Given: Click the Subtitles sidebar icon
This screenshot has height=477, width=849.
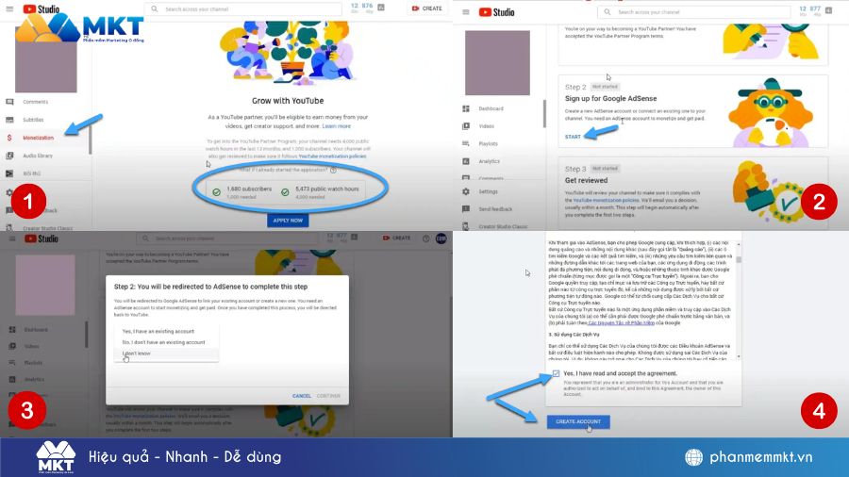Looking at the screenshot, I should click(x=10, y=120).
